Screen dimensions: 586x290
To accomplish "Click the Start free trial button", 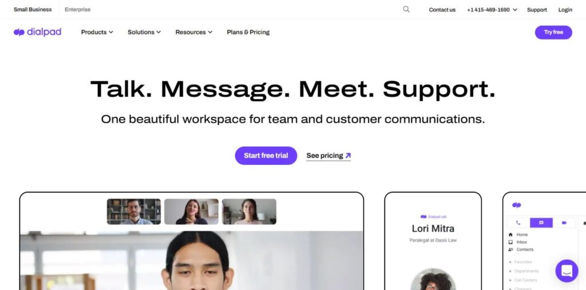I will 266,156.
